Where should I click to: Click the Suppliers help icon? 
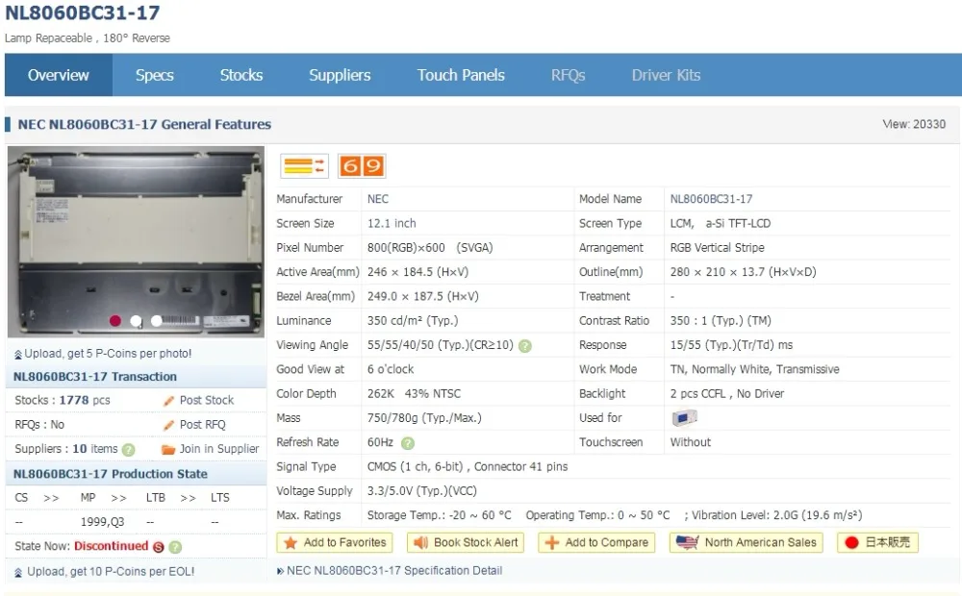[128, 450]
